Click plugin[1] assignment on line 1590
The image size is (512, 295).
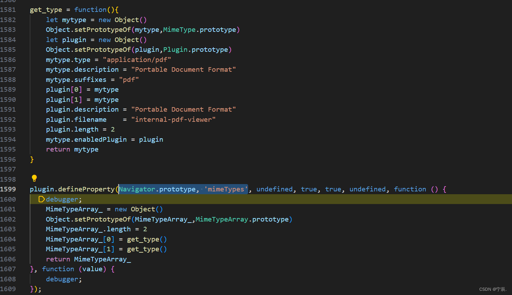(82, 100)
